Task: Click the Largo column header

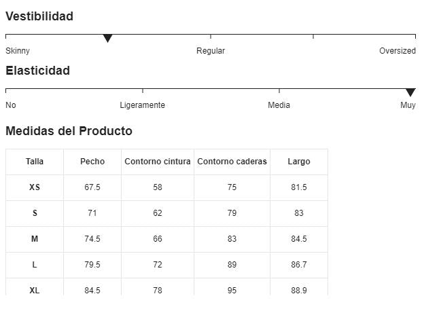Action: click(299, 162)
